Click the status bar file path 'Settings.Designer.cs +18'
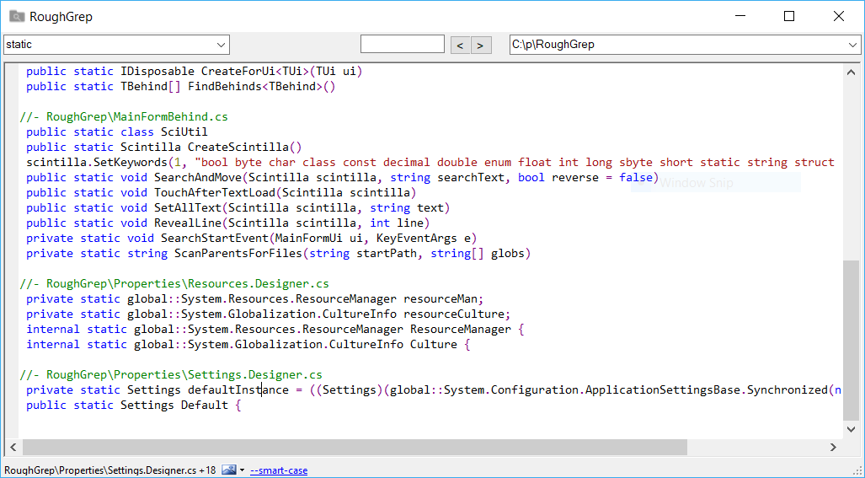This screenshot has height=478, width=865. point(110,470)
